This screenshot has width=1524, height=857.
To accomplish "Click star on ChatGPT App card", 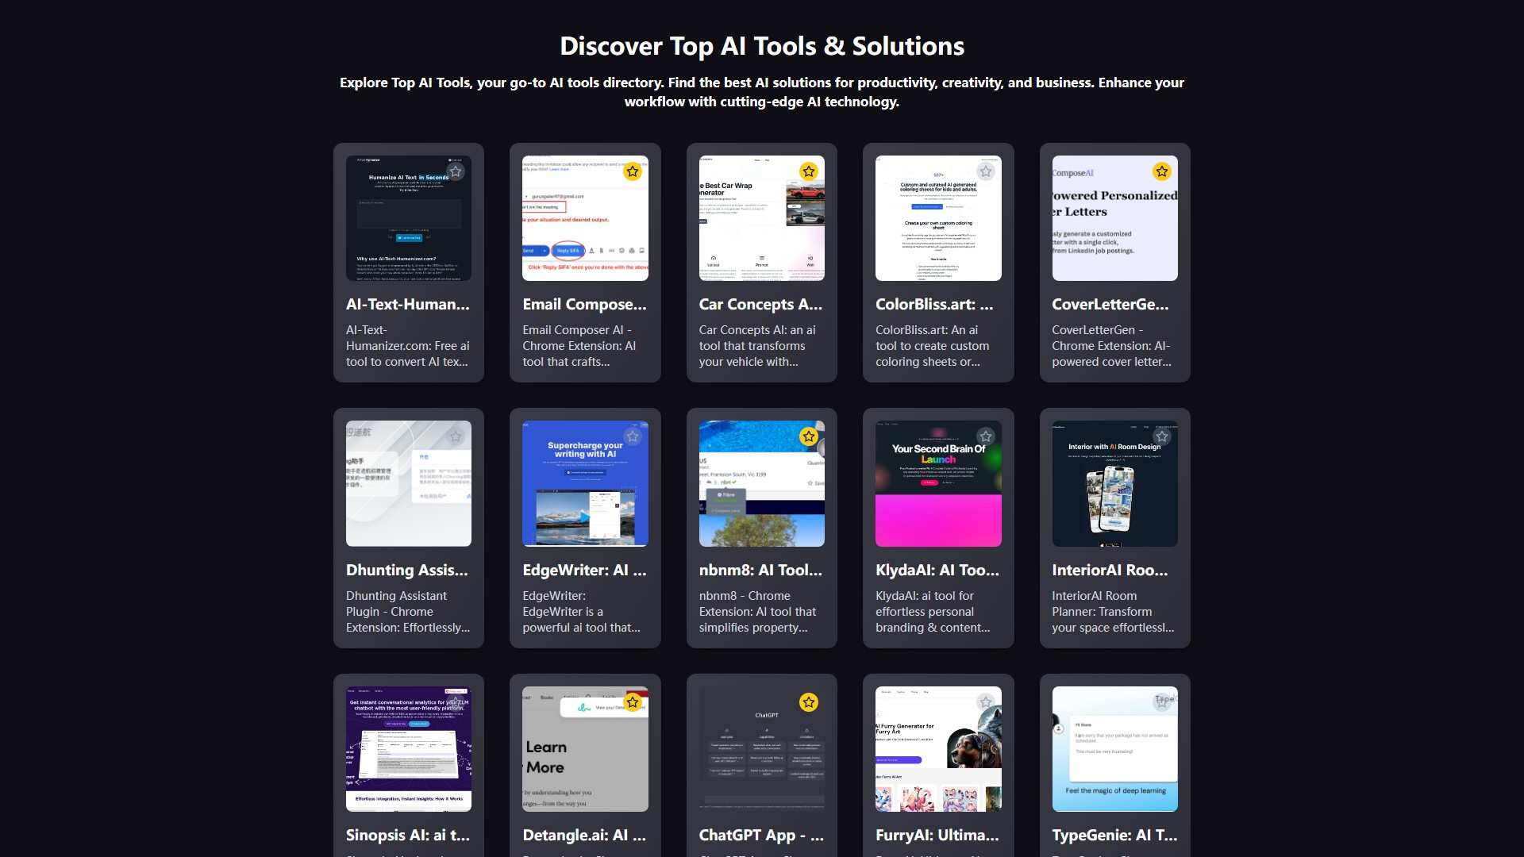I will (x=808, y=702).
